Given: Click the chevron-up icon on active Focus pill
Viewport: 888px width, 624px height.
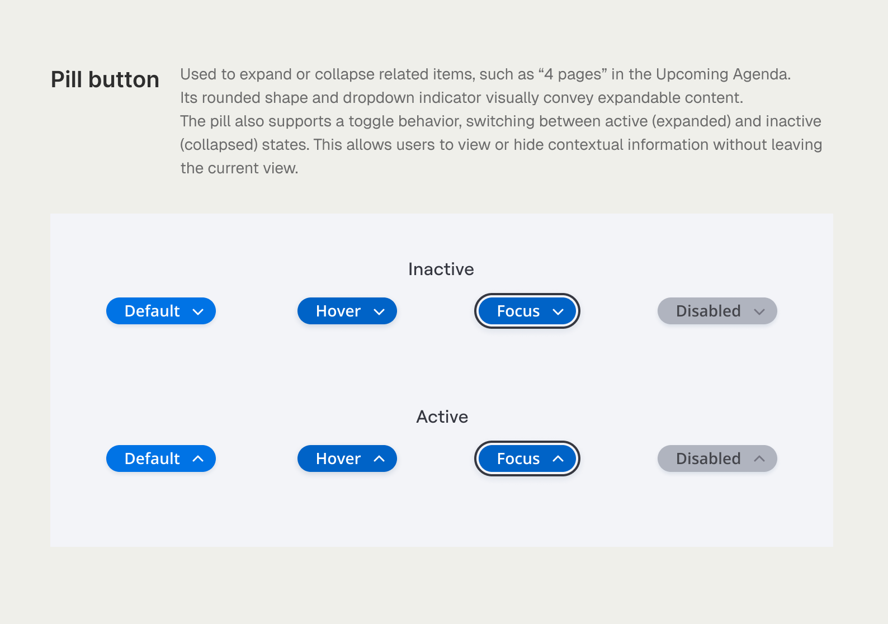Looking at the screenshot, I should click(x=559, y=458).
